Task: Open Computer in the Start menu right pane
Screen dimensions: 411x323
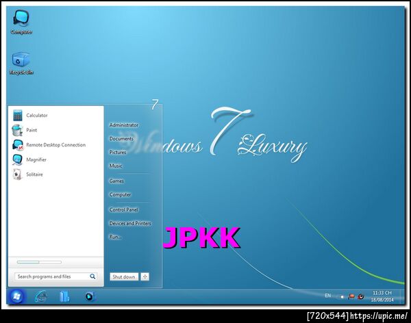Action: coord(121,194)
